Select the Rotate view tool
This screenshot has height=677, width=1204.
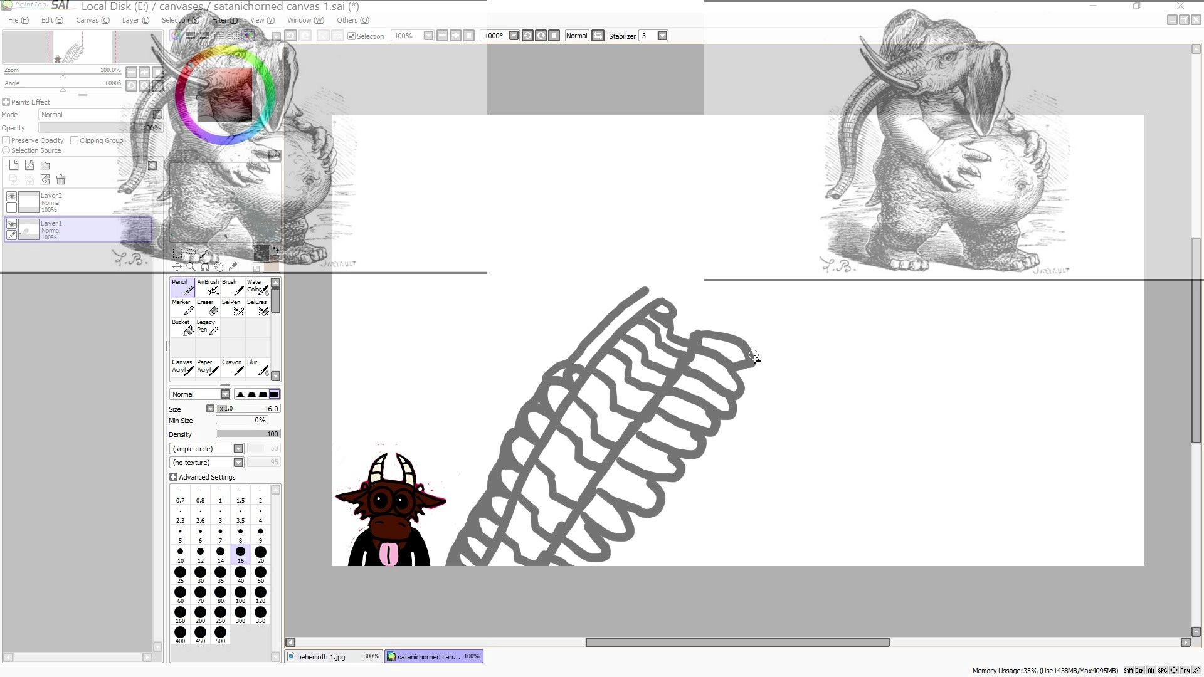205,267
